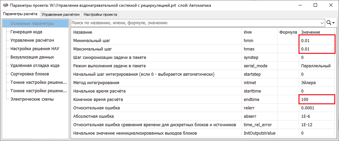Click the endtime value cell 100
The width and height of the screenshot is (339, 141).
tap(317, 100)
